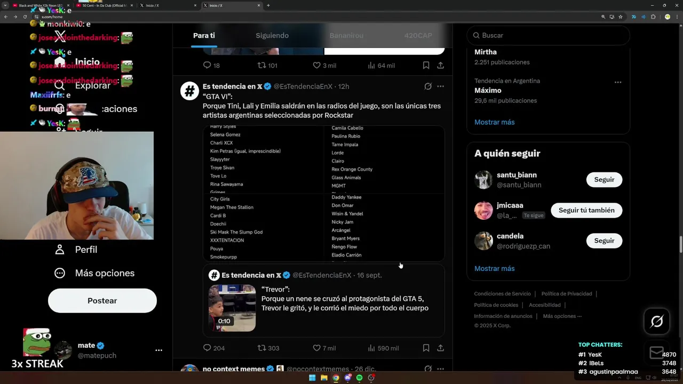The image size is (683, 384).
Task: Switch to the Para ti tab
Action: tap(204, 35)
